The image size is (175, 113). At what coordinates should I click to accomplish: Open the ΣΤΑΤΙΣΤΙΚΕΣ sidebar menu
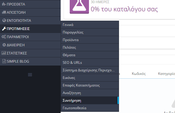tap(30, 53)
